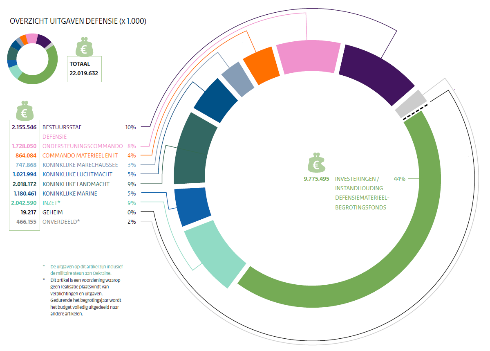Image resolution: width=490 pixels, height=351 pixels.
Task: Click the money bag icon above TOTAAL
Action: tap(84, 47)
